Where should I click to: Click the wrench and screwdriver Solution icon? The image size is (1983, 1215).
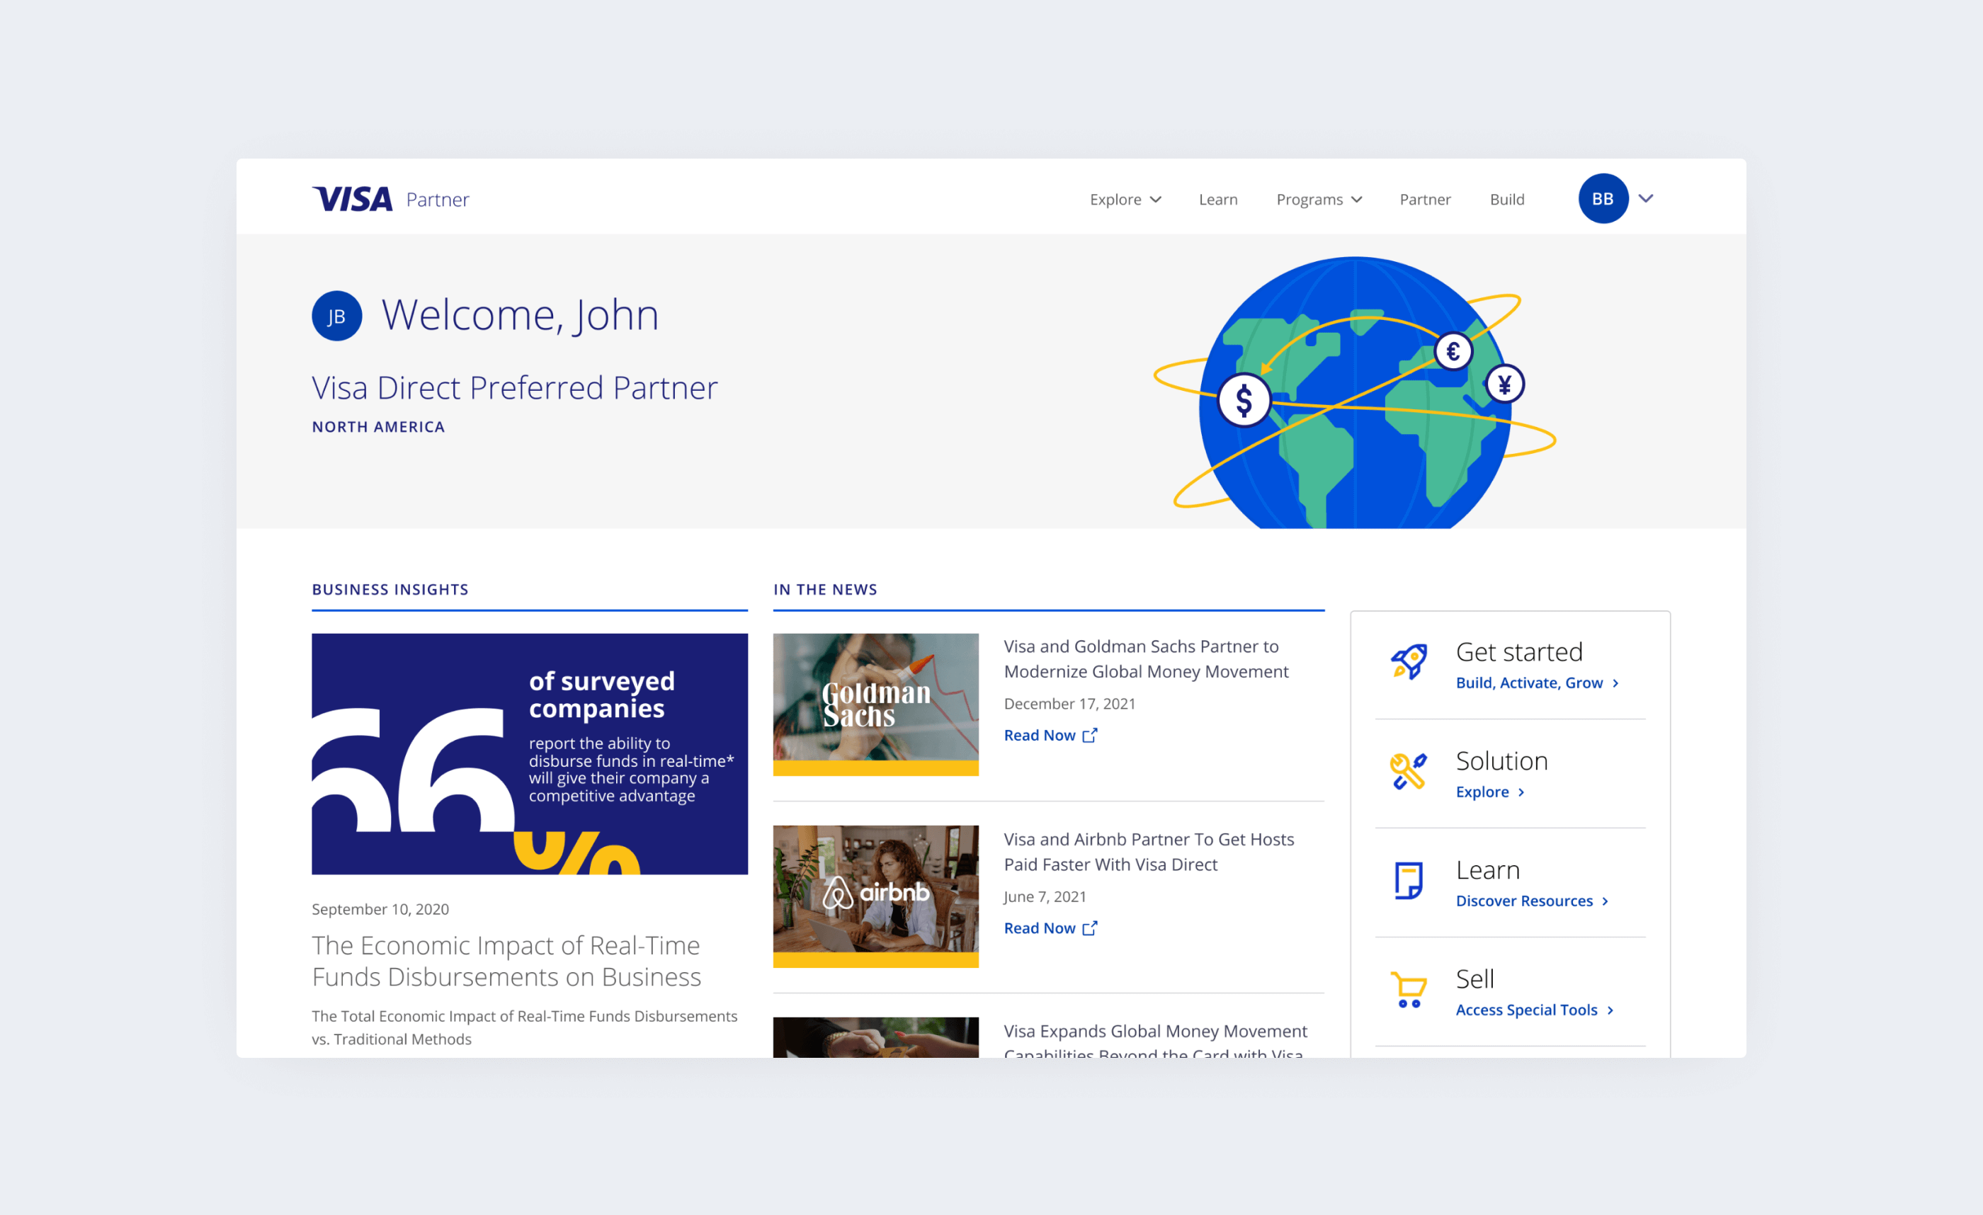(x=1409, y=771)
